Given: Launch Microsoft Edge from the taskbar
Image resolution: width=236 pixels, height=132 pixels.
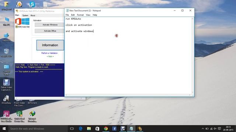Looking at the screenshot, I should (80, 129).
